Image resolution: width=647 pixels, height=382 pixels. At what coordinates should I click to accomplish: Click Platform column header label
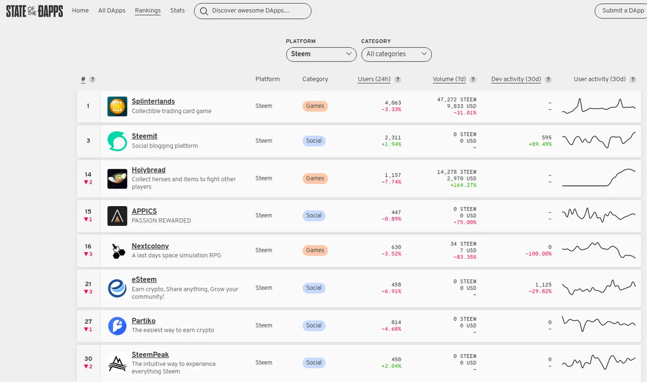[x=267, y=79]
